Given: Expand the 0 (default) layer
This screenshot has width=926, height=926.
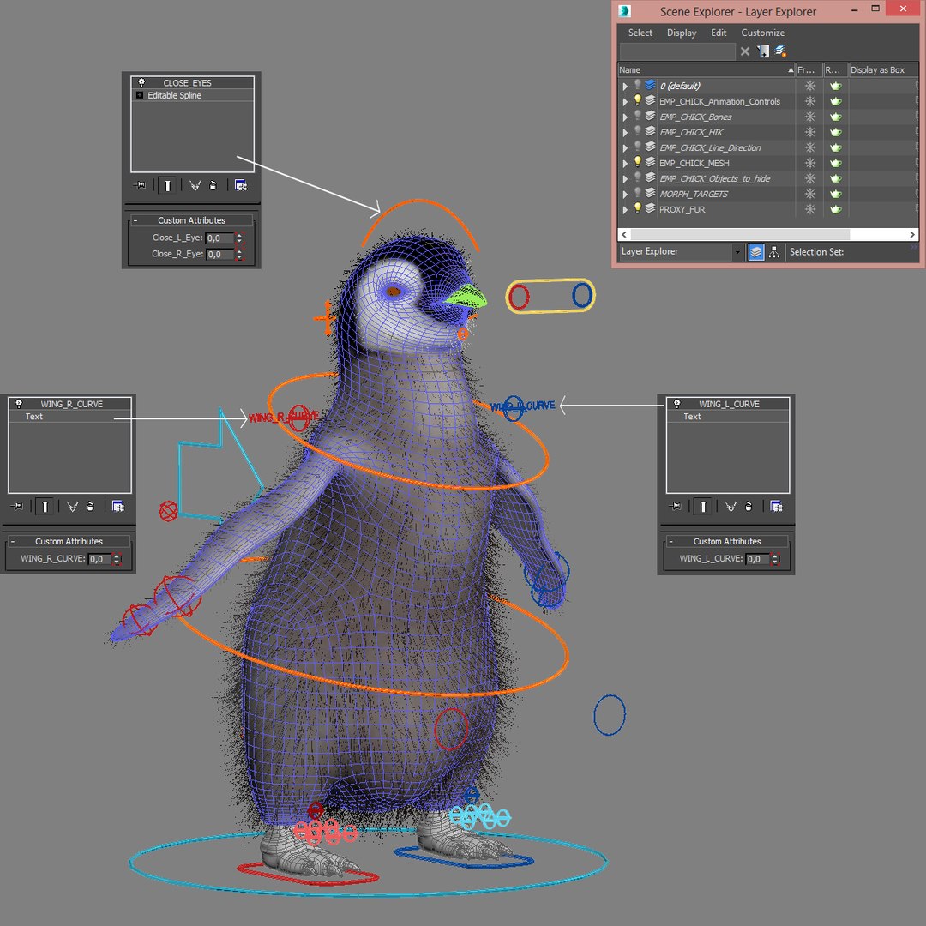Looking at the screenshot, I should (625, 87).
